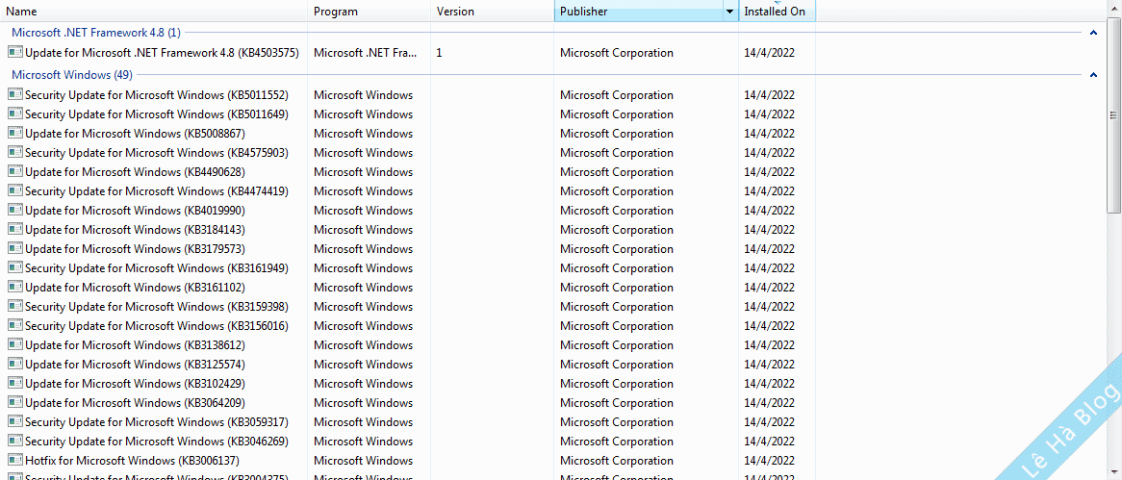
Task: Click icon of update KB3179573
Action: 14,249
